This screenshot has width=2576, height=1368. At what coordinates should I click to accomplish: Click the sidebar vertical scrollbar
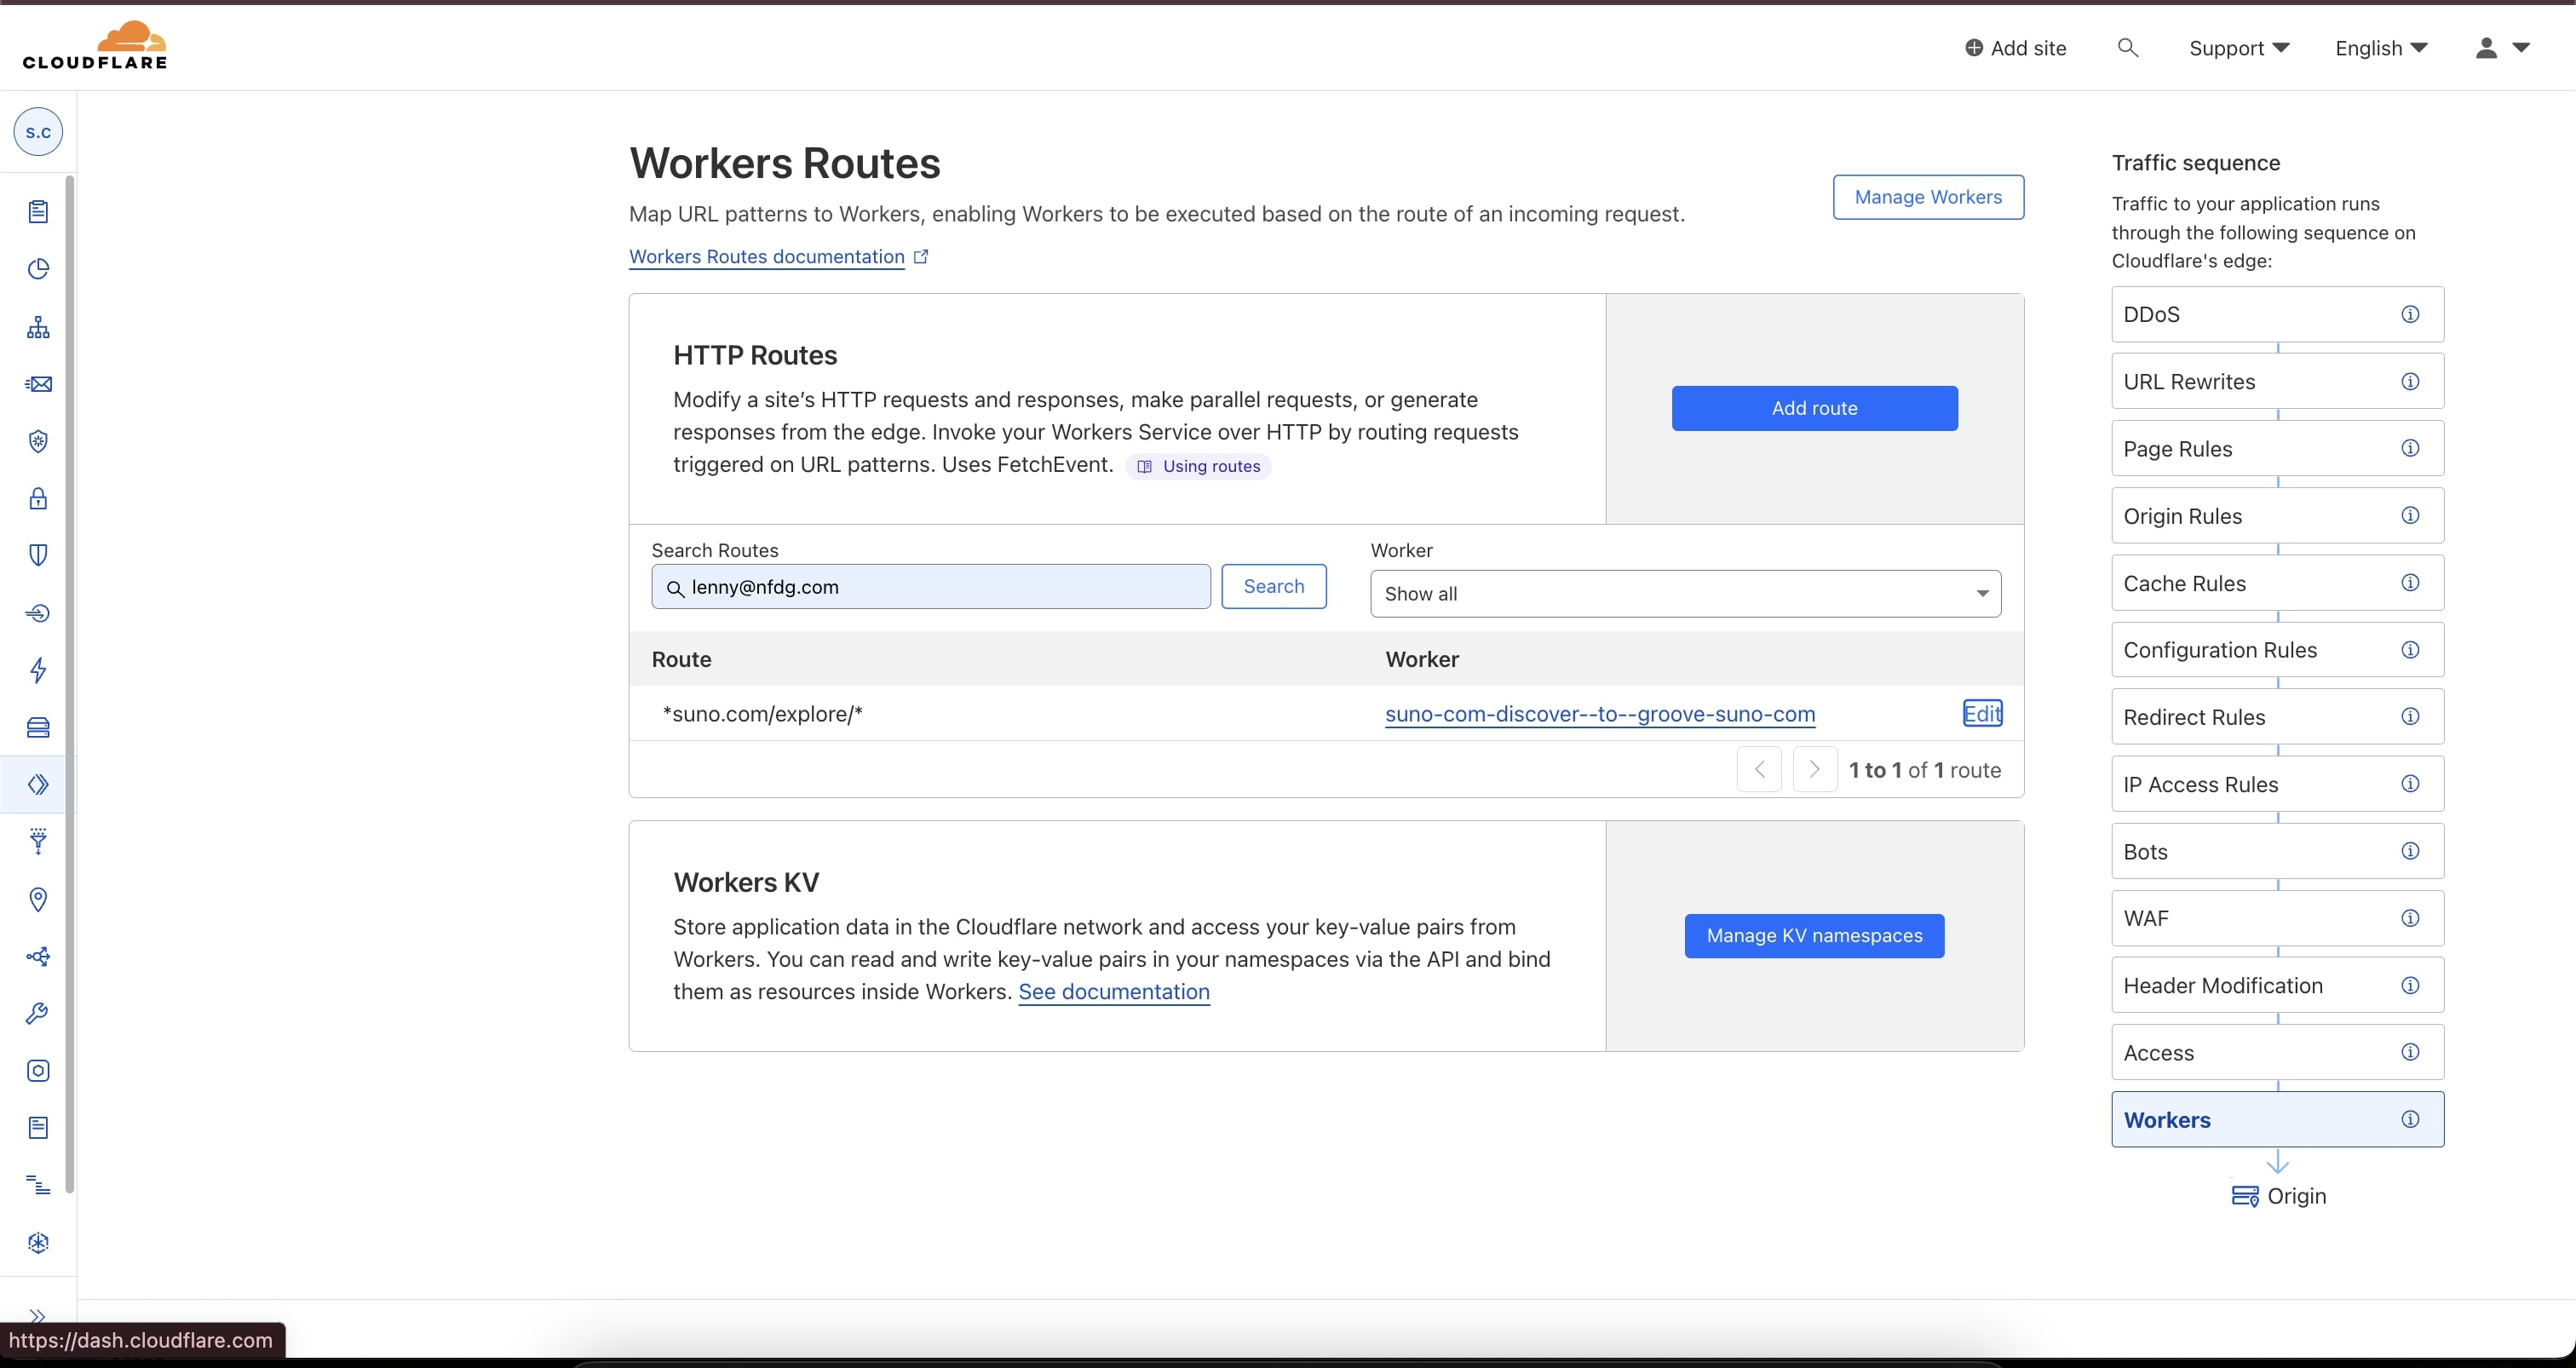70,684
